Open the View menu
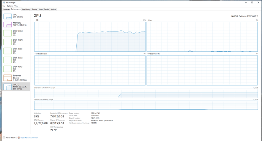This screenshot has height=141, width=262. coord(16,6)
